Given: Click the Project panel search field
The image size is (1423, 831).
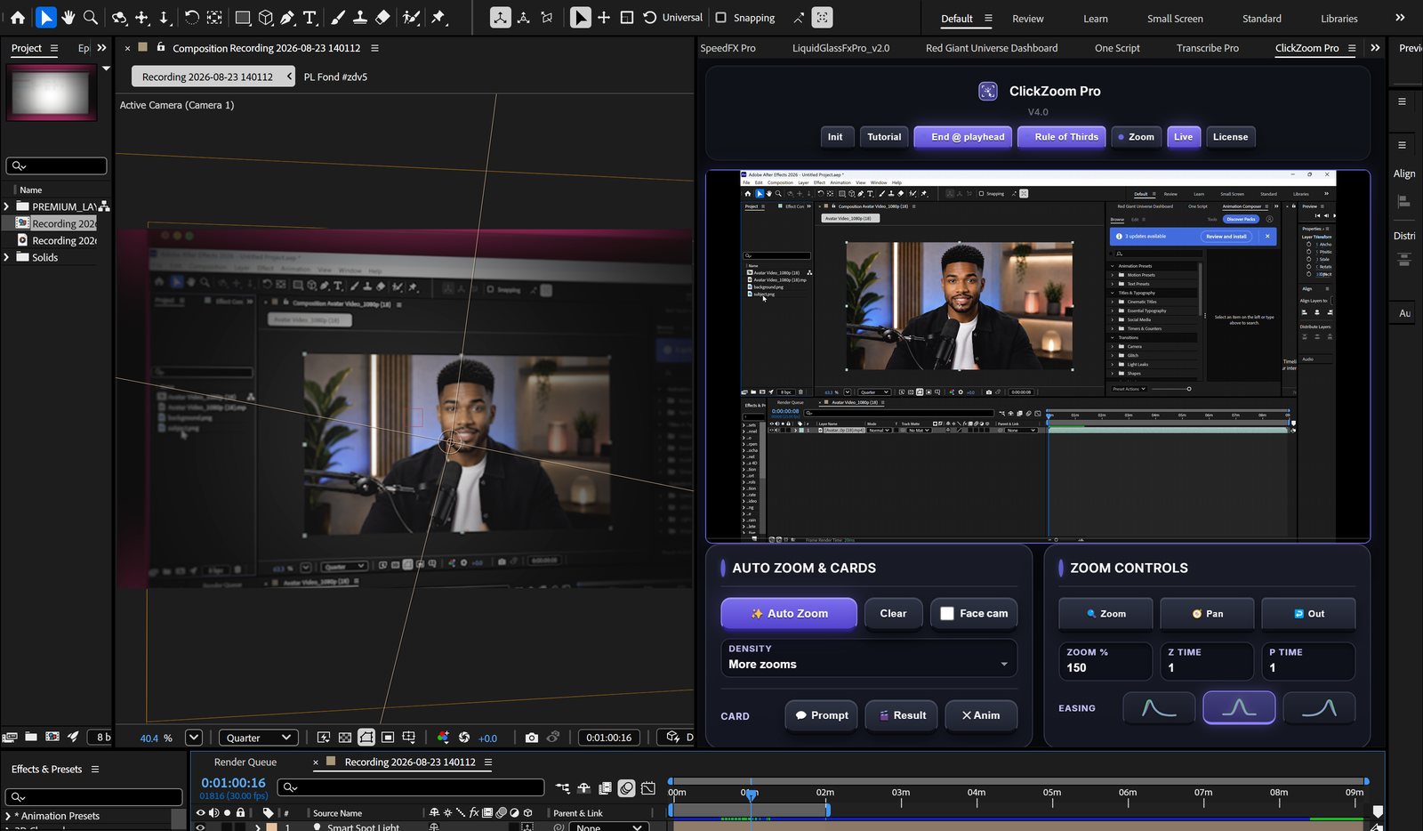Looking at the screenshot, I should click(56, 165).
